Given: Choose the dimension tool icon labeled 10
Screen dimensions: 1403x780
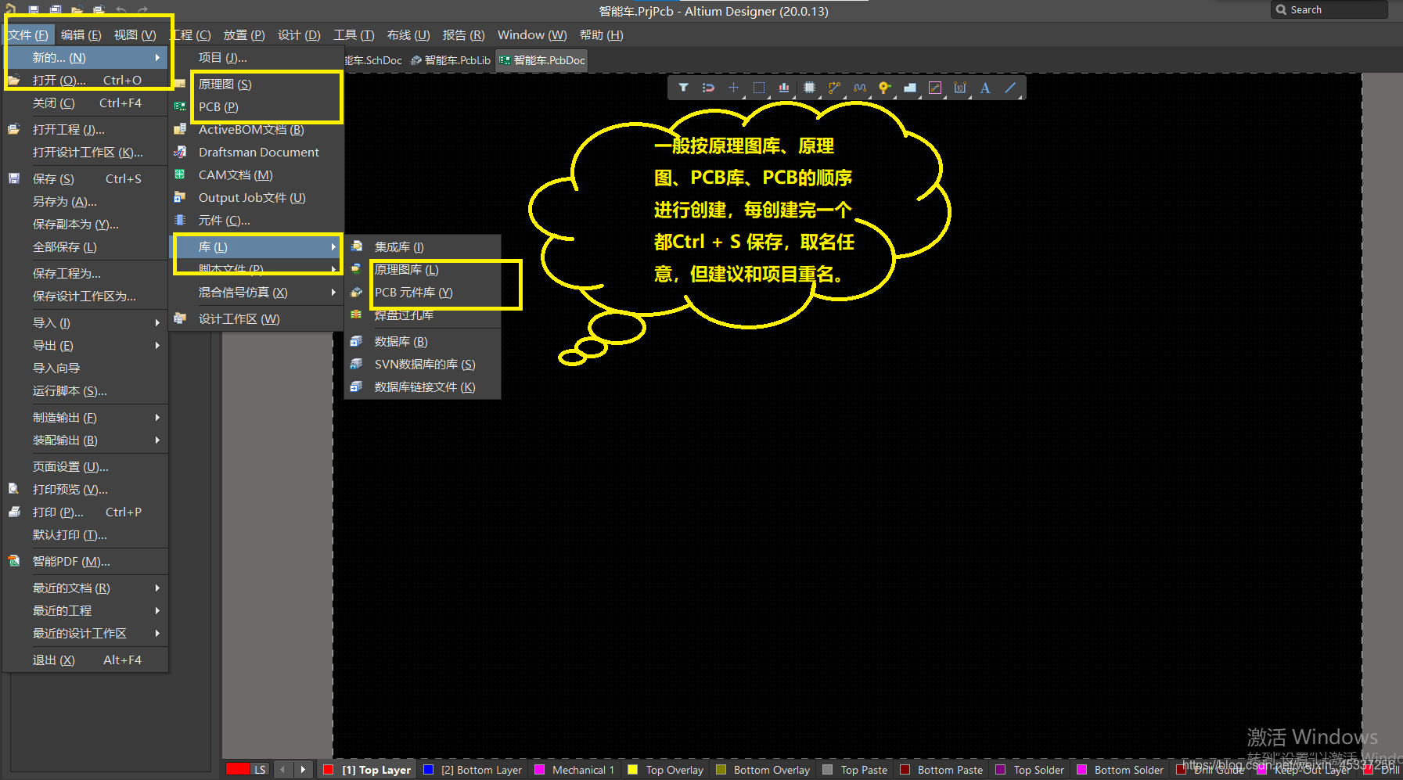Looking at the screenshot, I should coord(960,88).
